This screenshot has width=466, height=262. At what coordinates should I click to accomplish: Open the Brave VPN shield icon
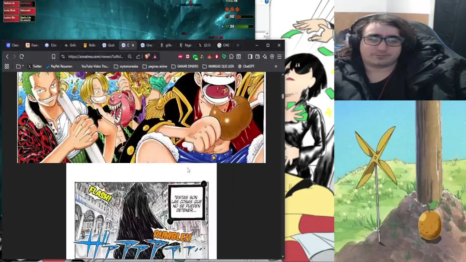click(x=272, y=56)
